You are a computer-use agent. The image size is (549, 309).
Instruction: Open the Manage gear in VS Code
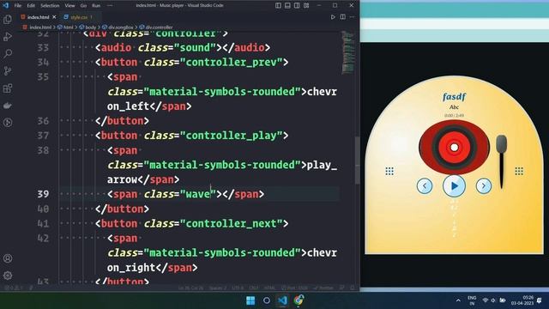point(8,276)
